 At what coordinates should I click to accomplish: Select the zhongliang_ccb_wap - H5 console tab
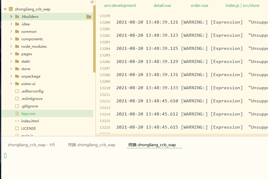(31, 145)
